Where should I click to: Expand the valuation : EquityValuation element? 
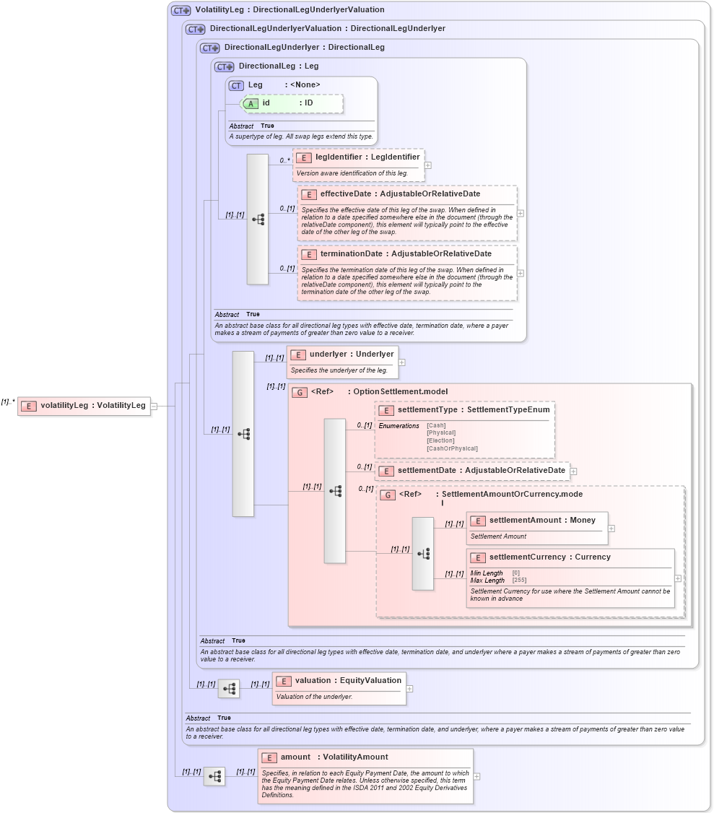point(409,689)
